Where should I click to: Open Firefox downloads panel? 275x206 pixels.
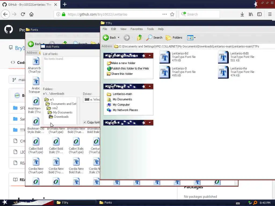[242, 14]
